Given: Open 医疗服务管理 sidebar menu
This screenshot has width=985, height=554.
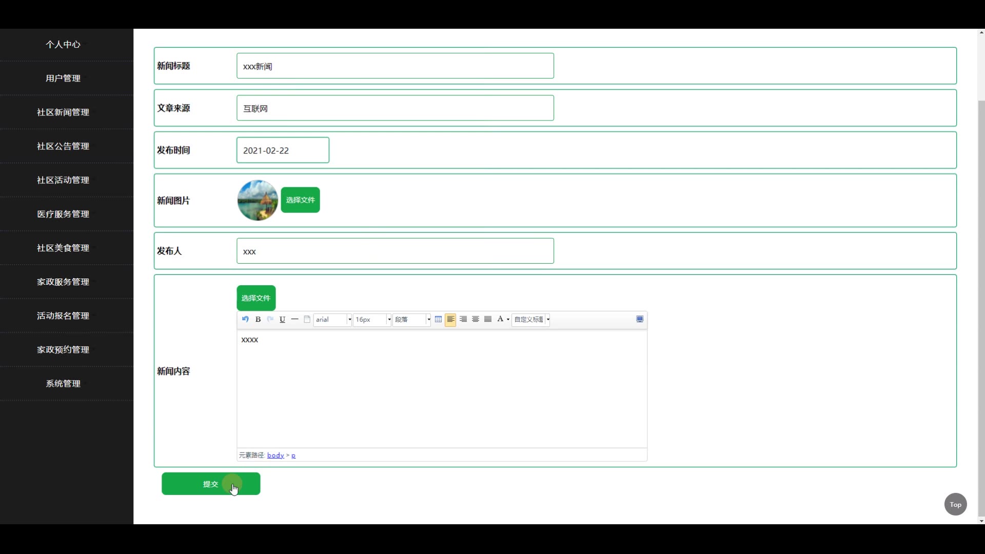Looking at the screenshot, I should (x=63, y=214).
